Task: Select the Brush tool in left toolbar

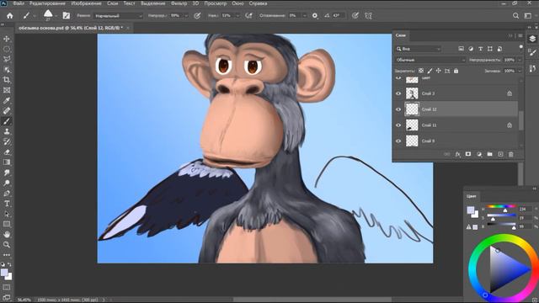Action: click(x=7, y=121)
